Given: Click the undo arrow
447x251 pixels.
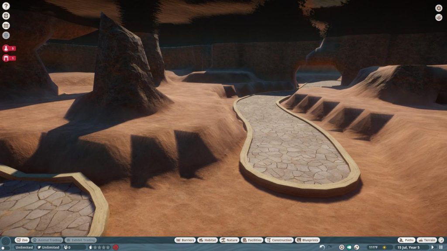Looking at the screenshot, I should click(x=322, y=247).
